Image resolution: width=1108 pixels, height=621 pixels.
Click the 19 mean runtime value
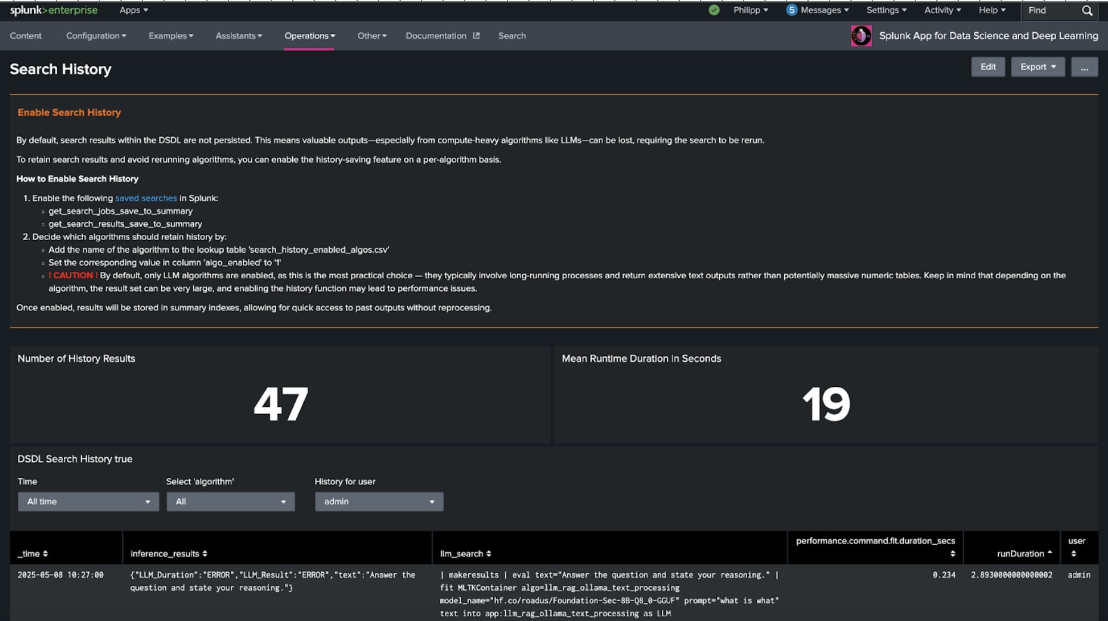point(826,404)
